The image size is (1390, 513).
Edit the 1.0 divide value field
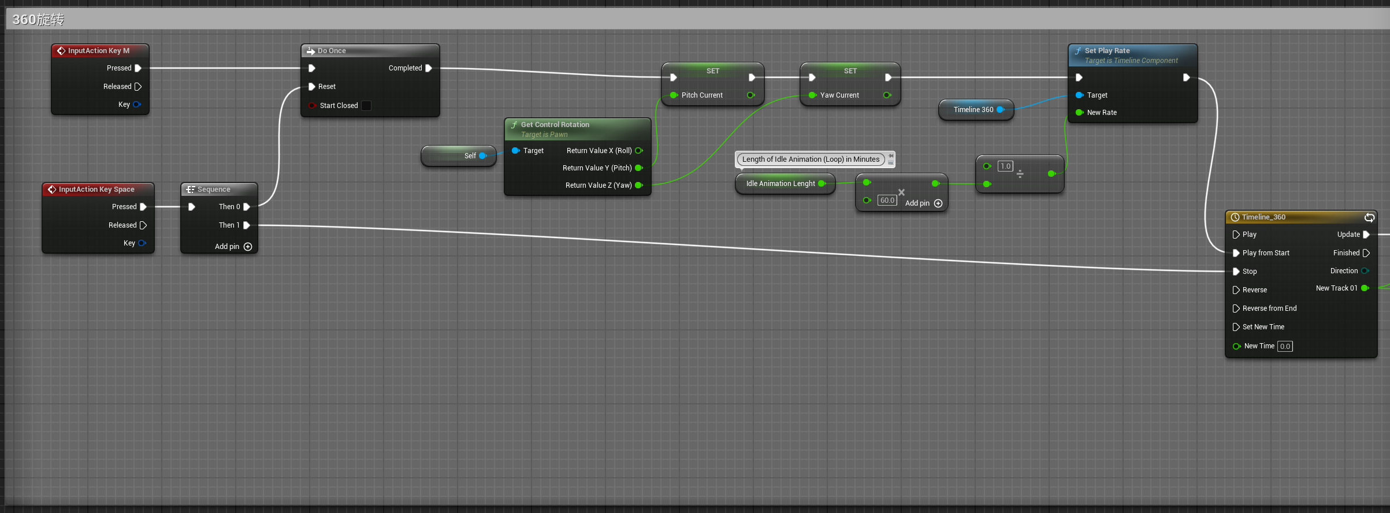click(x=1006, y=166)
